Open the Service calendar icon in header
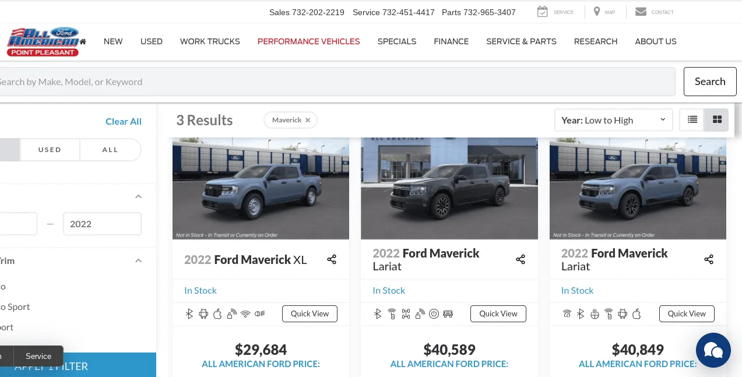The width and height of the screenshot is (742, 377). [542, 12]
